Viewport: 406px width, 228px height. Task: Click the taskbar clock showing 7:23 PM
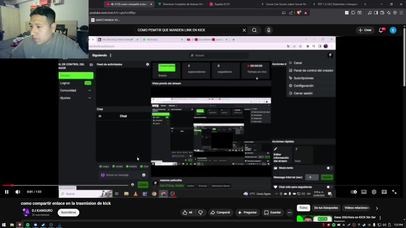tap(398, 225)
